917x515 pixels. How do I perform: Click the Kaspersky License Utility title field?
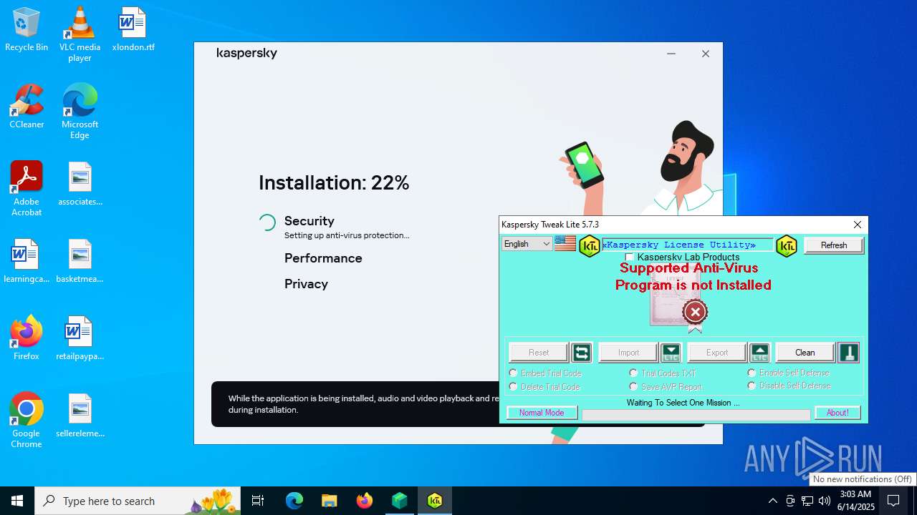[x=687, y=245]
